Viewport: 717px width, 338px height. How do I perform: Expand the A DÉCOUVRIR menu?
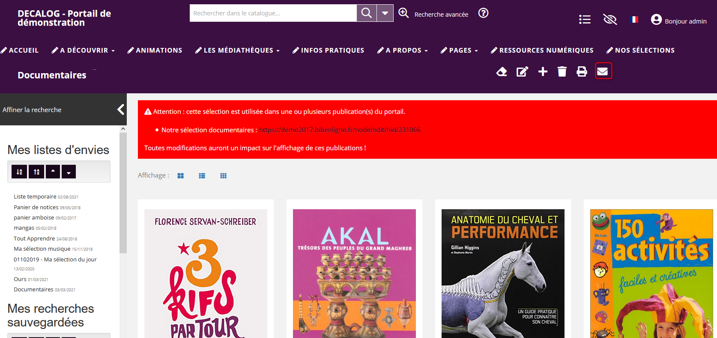pos(83,50)
